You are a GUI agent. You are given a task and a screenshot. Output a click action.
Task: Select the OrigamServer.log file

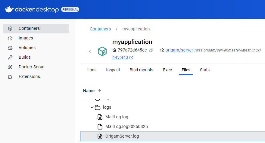click(x=173, y=136)
